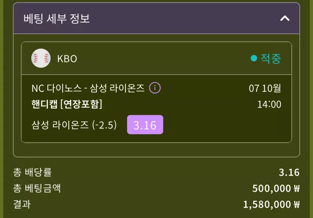Screen dimensions: 313x218
Task: Click the 07 10월 match date
Action: tap(265, 88)
